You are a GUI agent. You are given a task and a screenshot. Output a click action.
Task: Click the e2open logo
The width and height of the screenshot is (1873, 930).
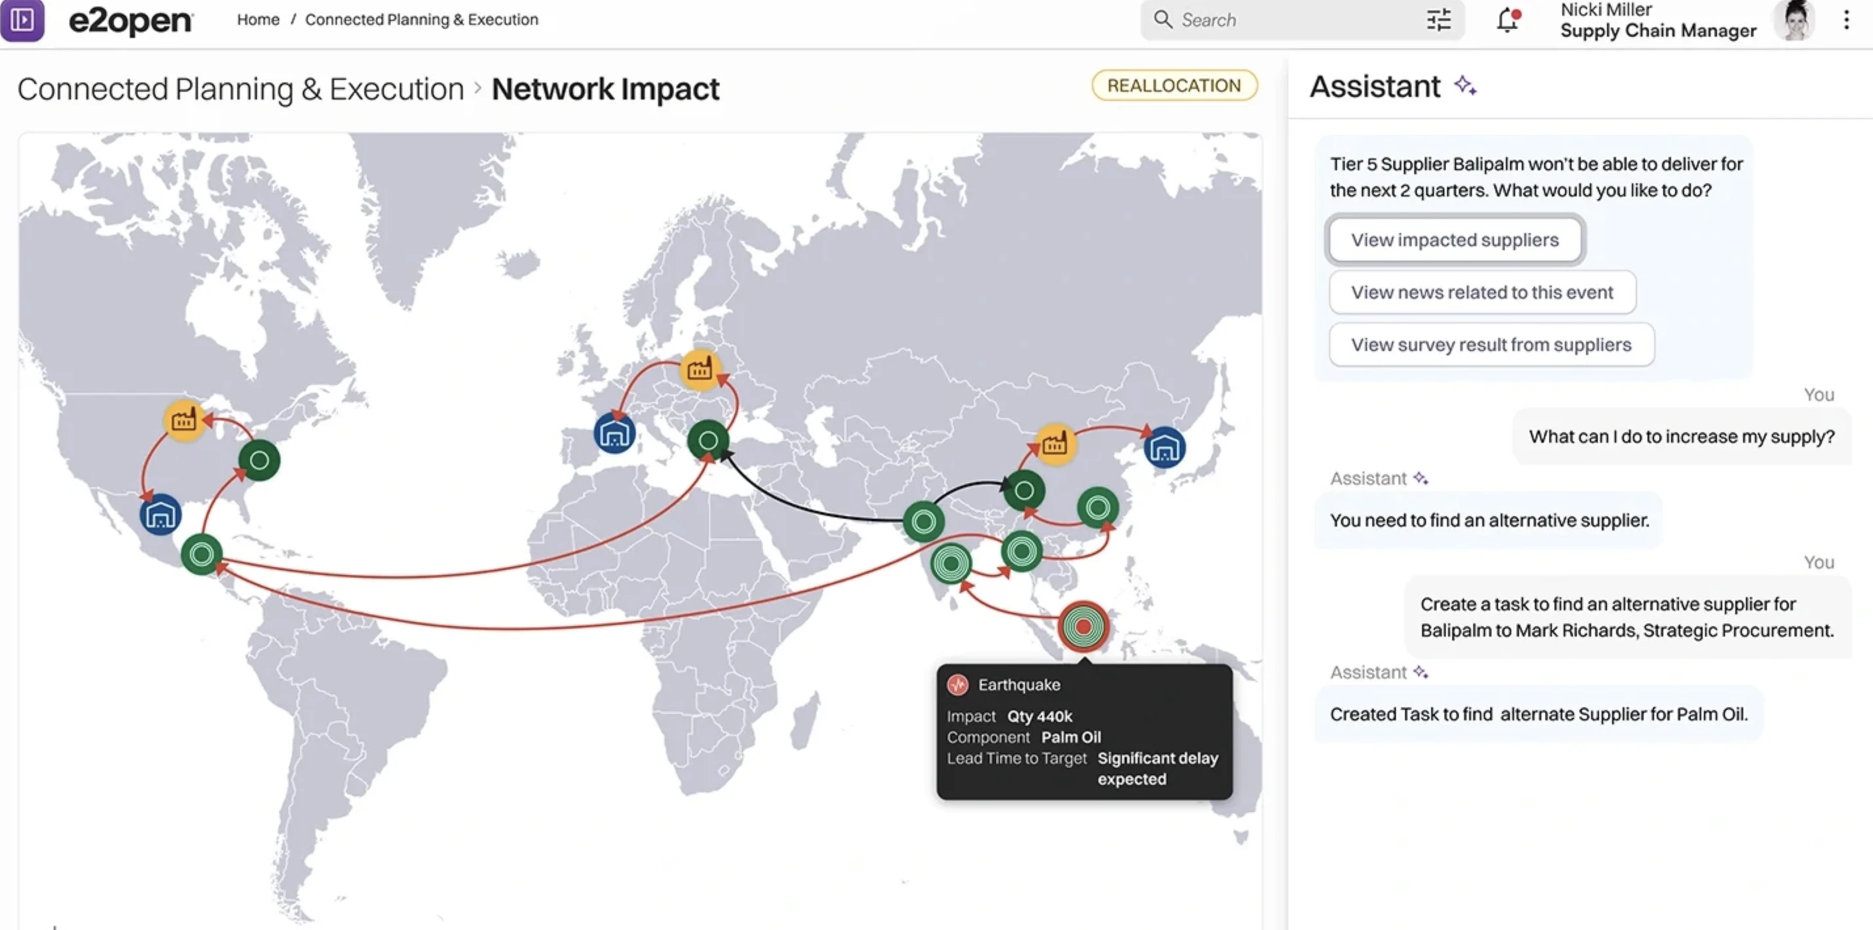coord(131,20)
